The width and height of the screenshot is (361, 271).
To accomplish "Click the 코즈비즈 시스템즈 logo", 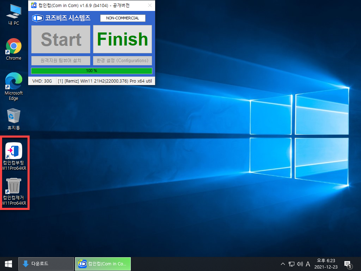I will click(61, 18).
